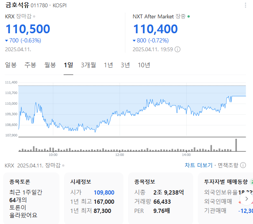253x224 pixels.
Task: Select the 111,400 price axis label
Action: tap(11, 83)
